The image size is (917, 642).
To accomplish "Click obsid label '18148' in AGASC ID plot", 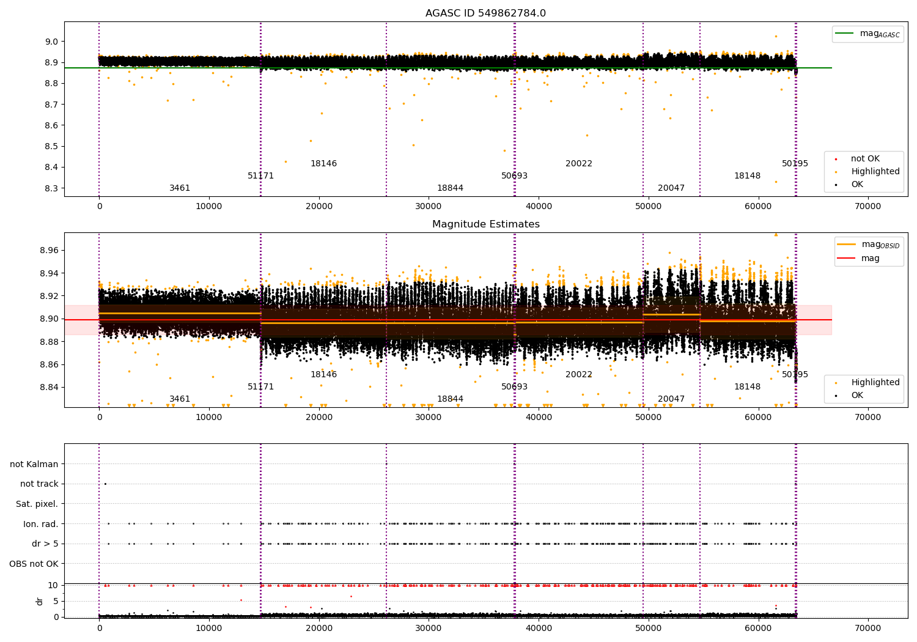I will [x=747, y=176].
